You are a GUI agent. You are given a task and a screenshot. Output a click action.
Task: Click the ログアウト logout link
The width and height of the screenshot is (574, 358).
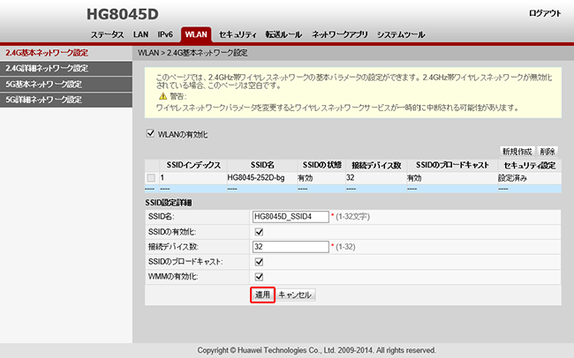[x=544, y=14]
